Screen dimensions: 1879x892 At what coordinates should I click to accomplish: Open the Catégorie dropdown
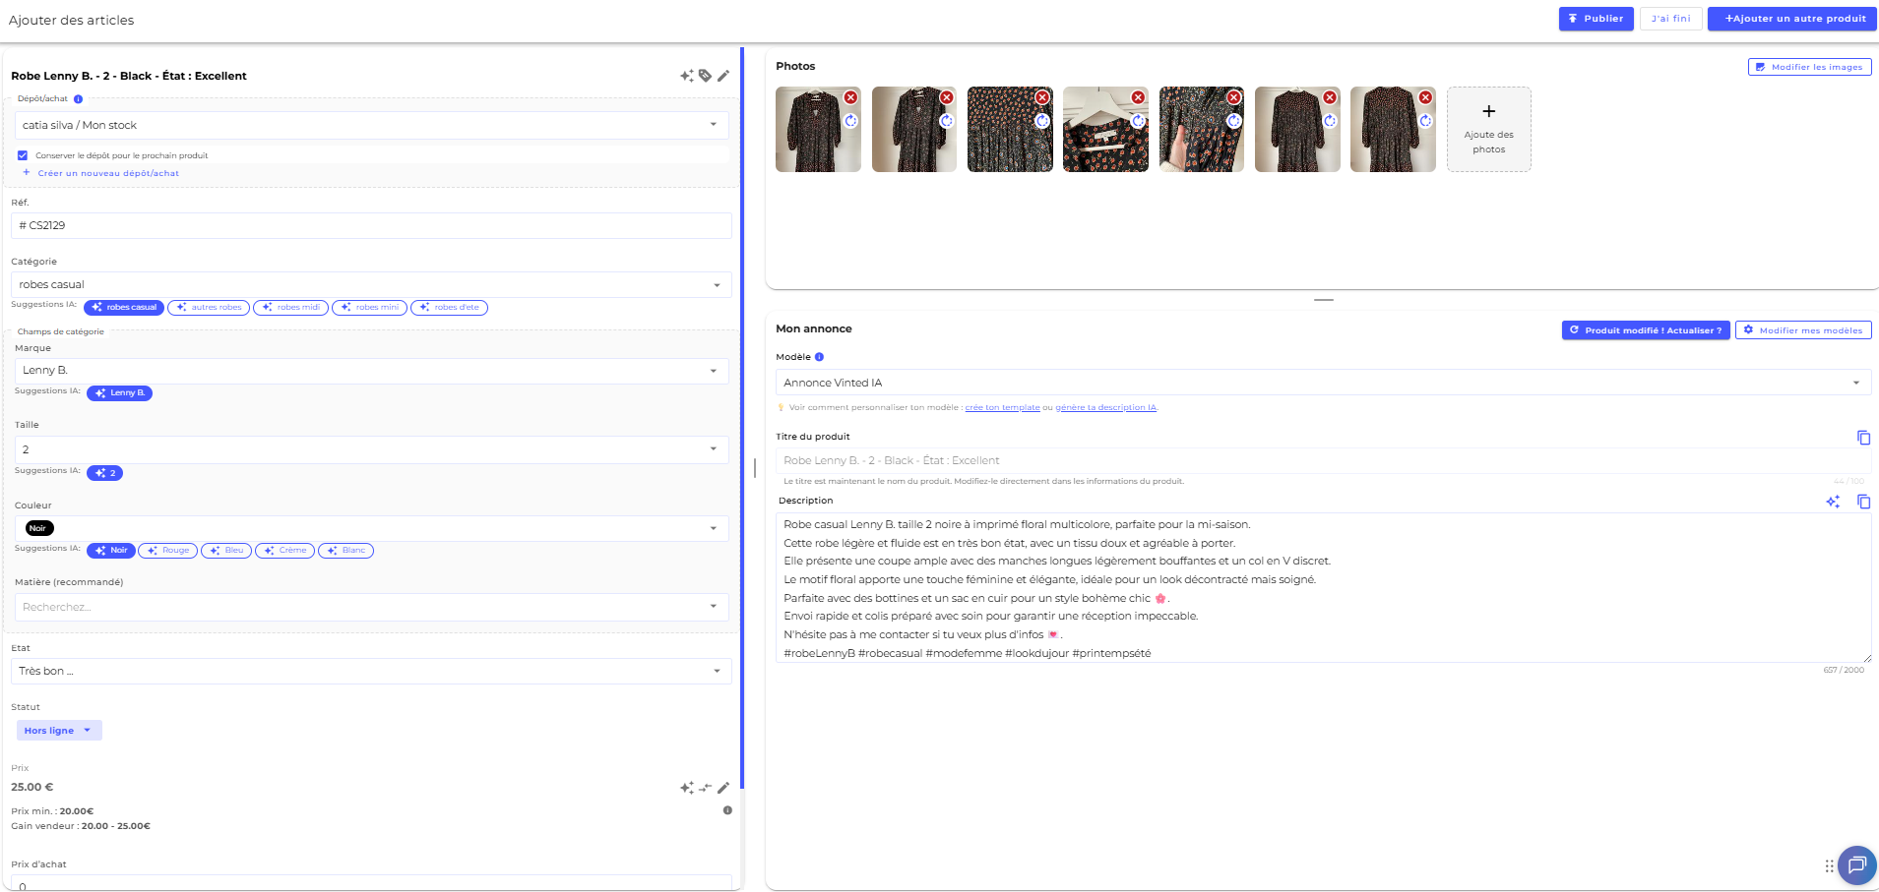pos(372,285)
